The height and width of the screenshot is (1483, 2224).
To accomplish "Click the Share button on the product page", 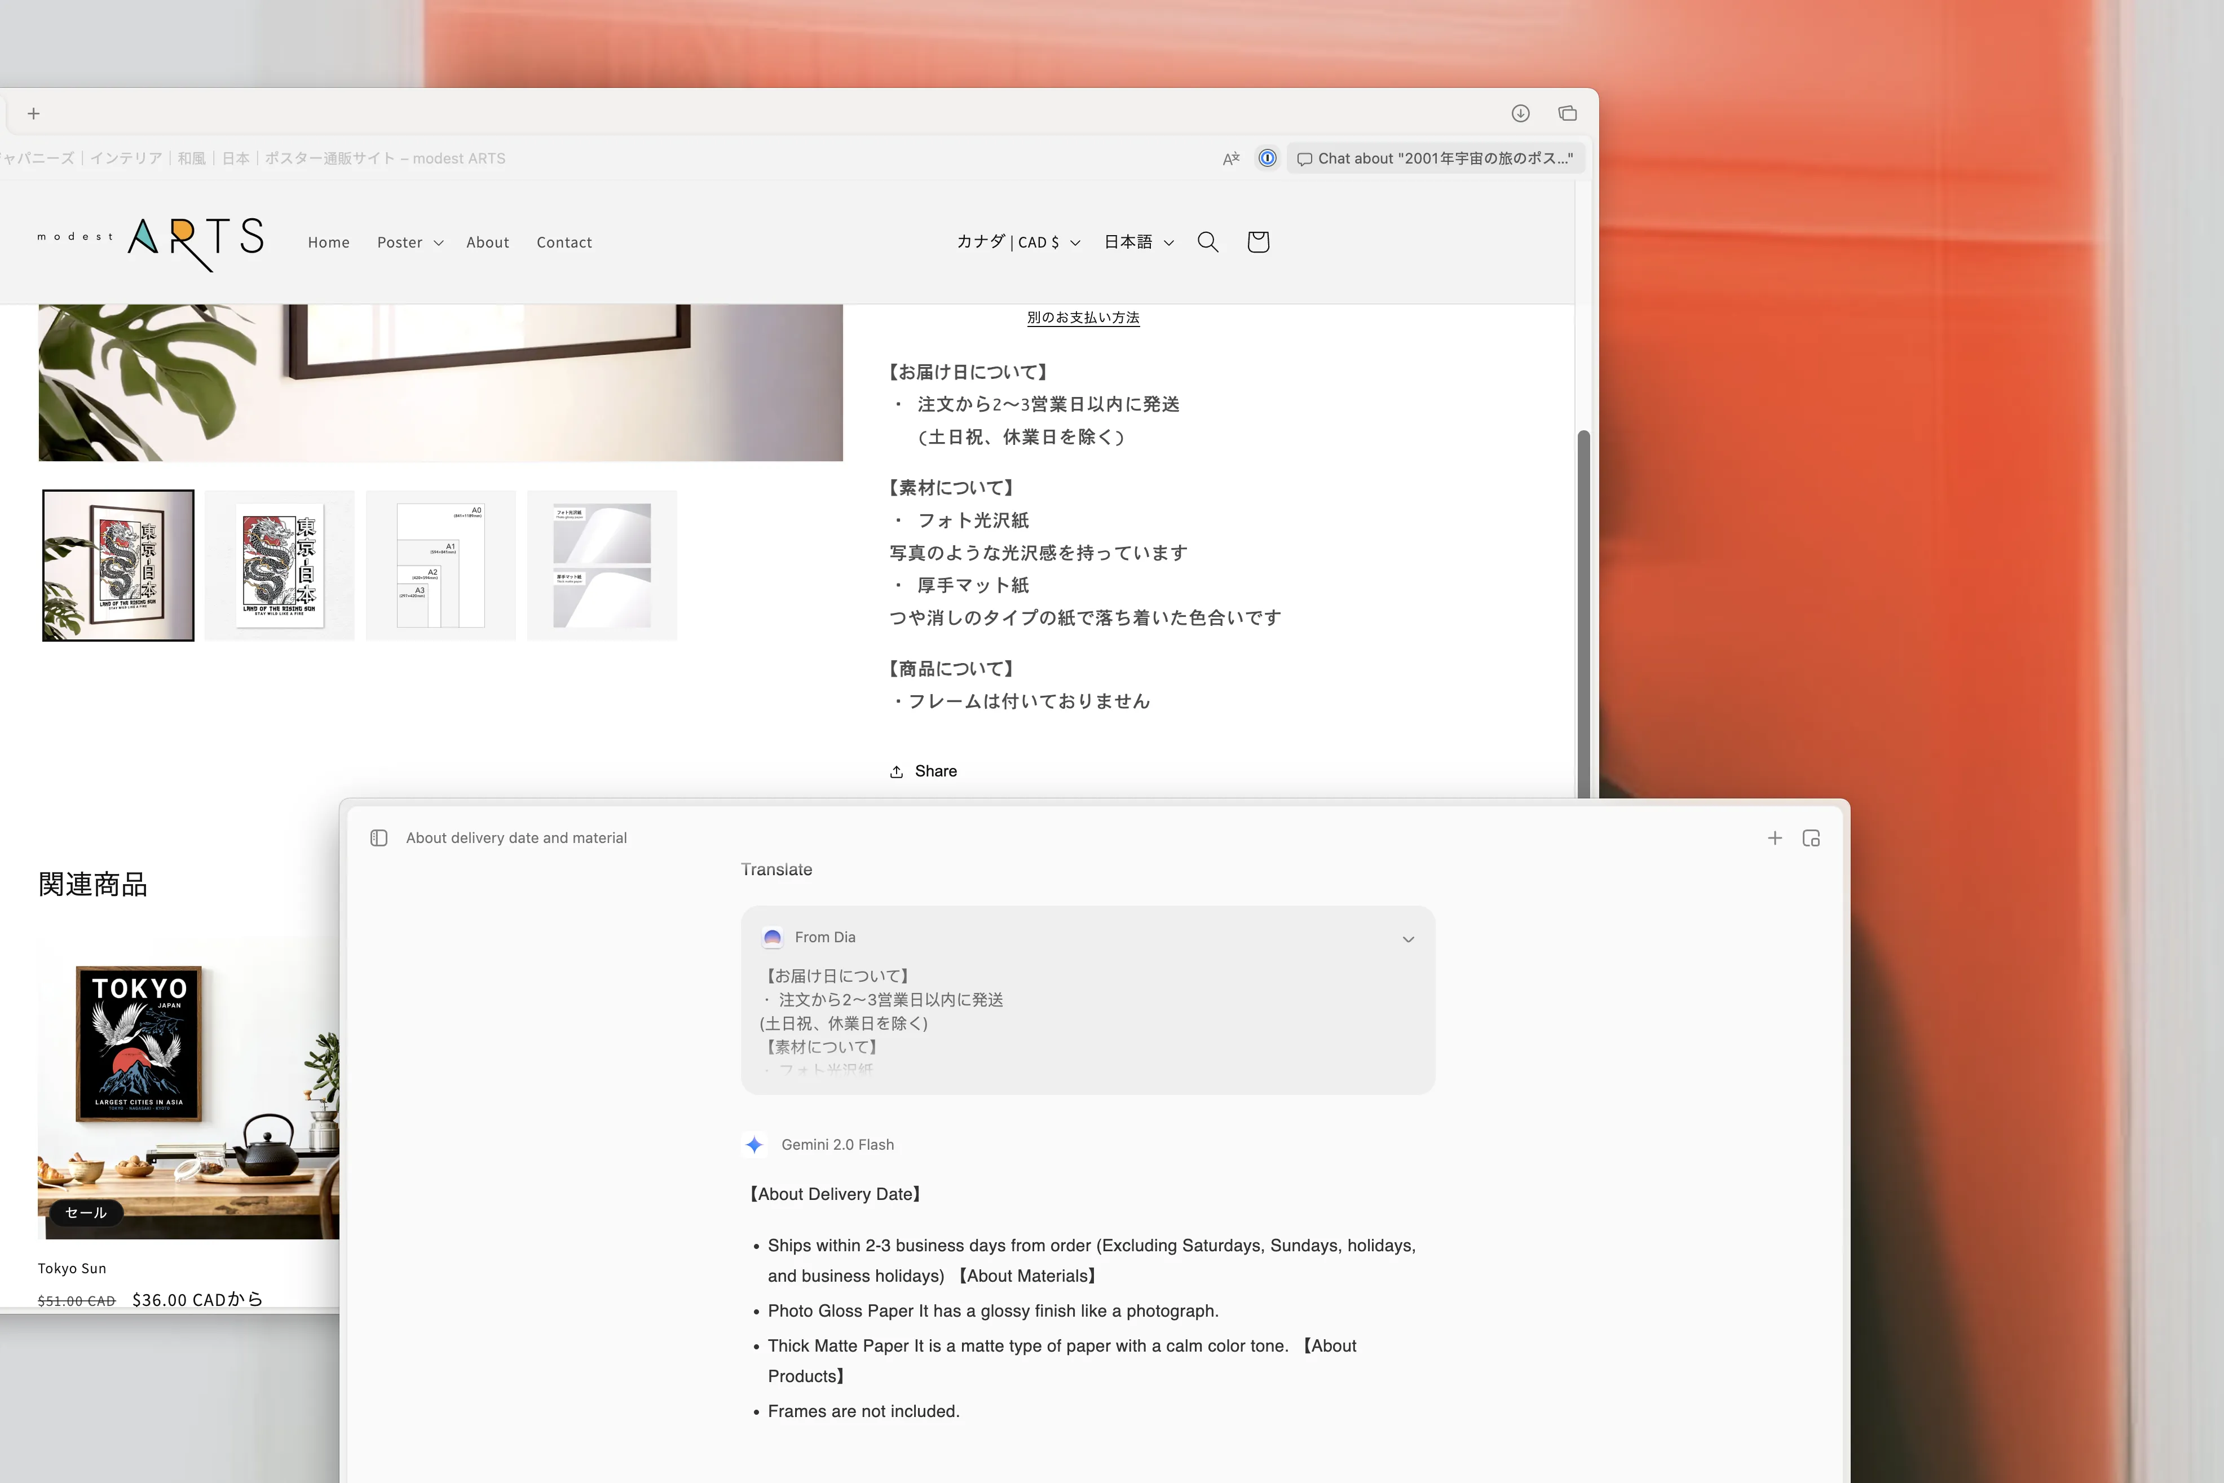I will click(x=922, y=771).
